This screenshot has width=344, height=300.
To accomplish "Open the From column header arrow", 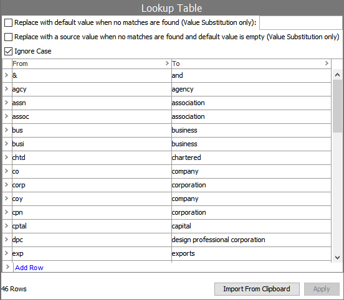I will [167, 63].
